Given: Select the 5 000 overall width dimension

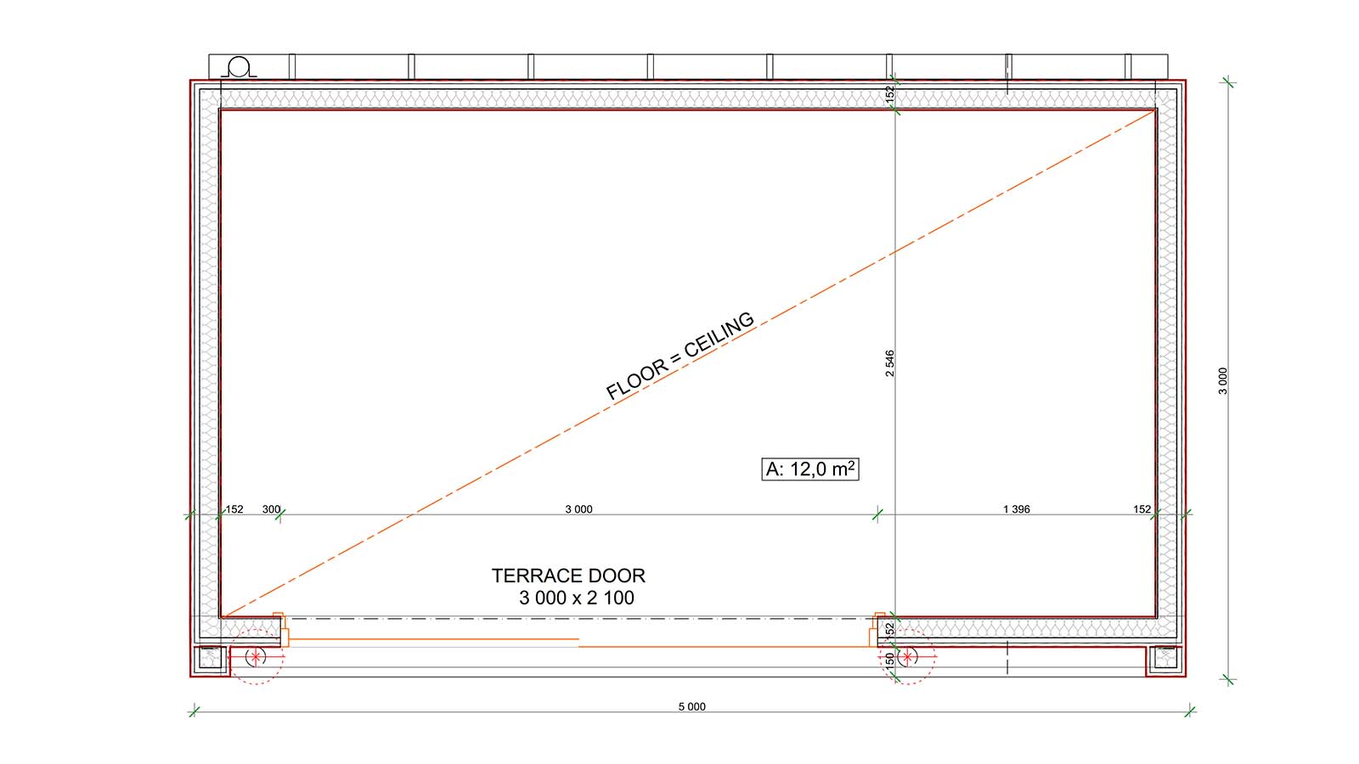Looking at the screenshot, I should click(x=691, y=706).
